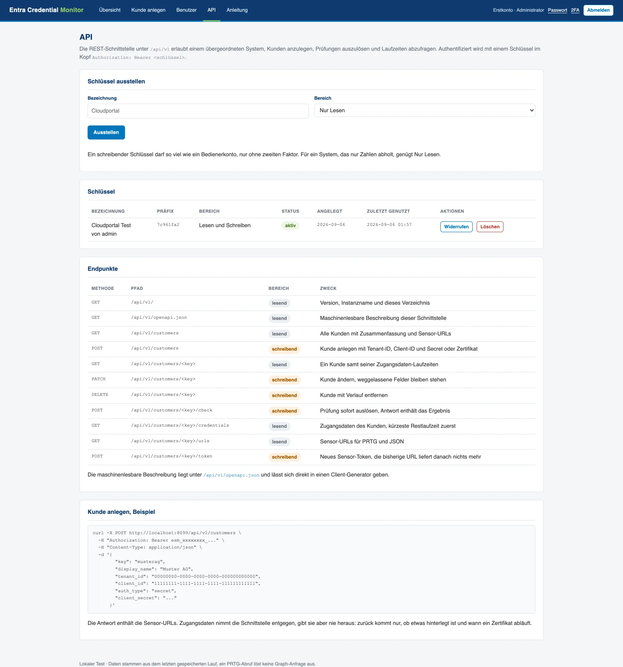Click the Cloudportal Test key name
Screen dimensions: 623x667
click(111, 226)
